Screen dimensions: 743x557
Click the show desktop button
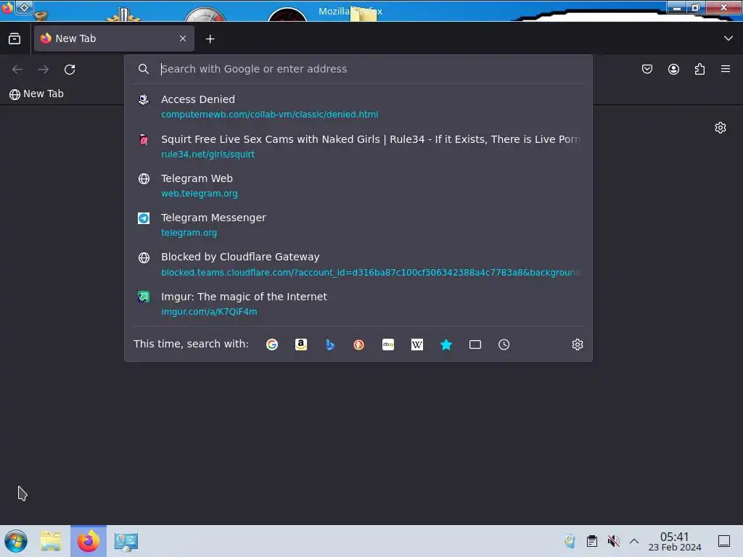pos(724,541)
